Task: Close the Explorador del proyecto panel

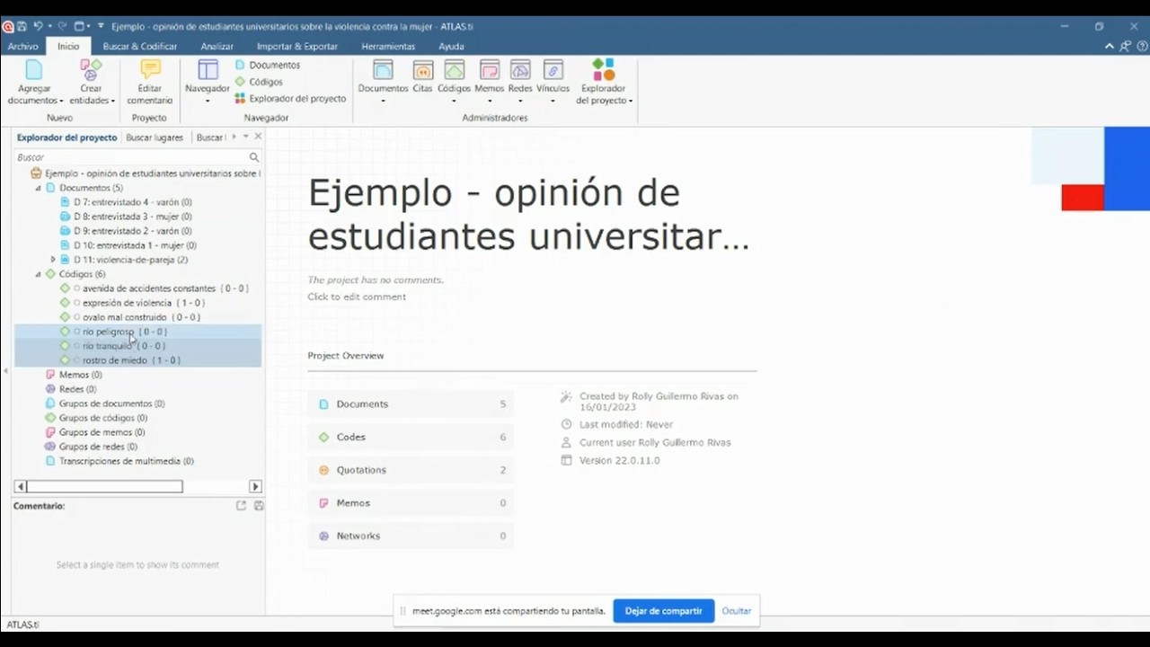Action: [258, 137]
